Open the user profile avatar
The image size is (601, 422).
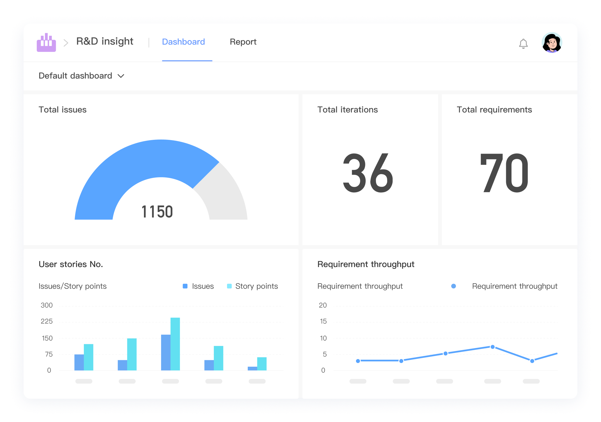coord(552,43)
